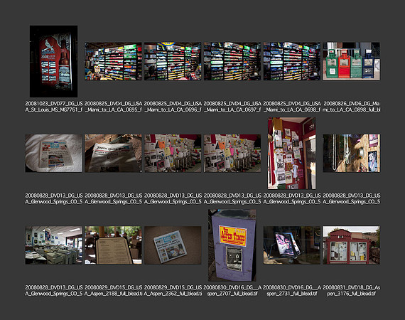Select the tall red doorway bulletin board thumbnail
Viewport: 405px width, 320px height.
[x=291, y=154]
